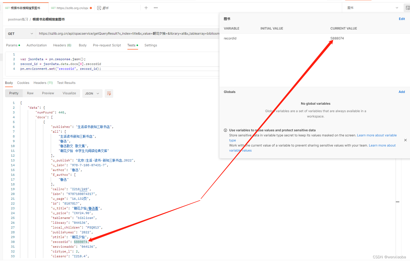Open the request Settings tab
Screen dimensions: 410x261
pyautogui.click(x=151, y=45)
